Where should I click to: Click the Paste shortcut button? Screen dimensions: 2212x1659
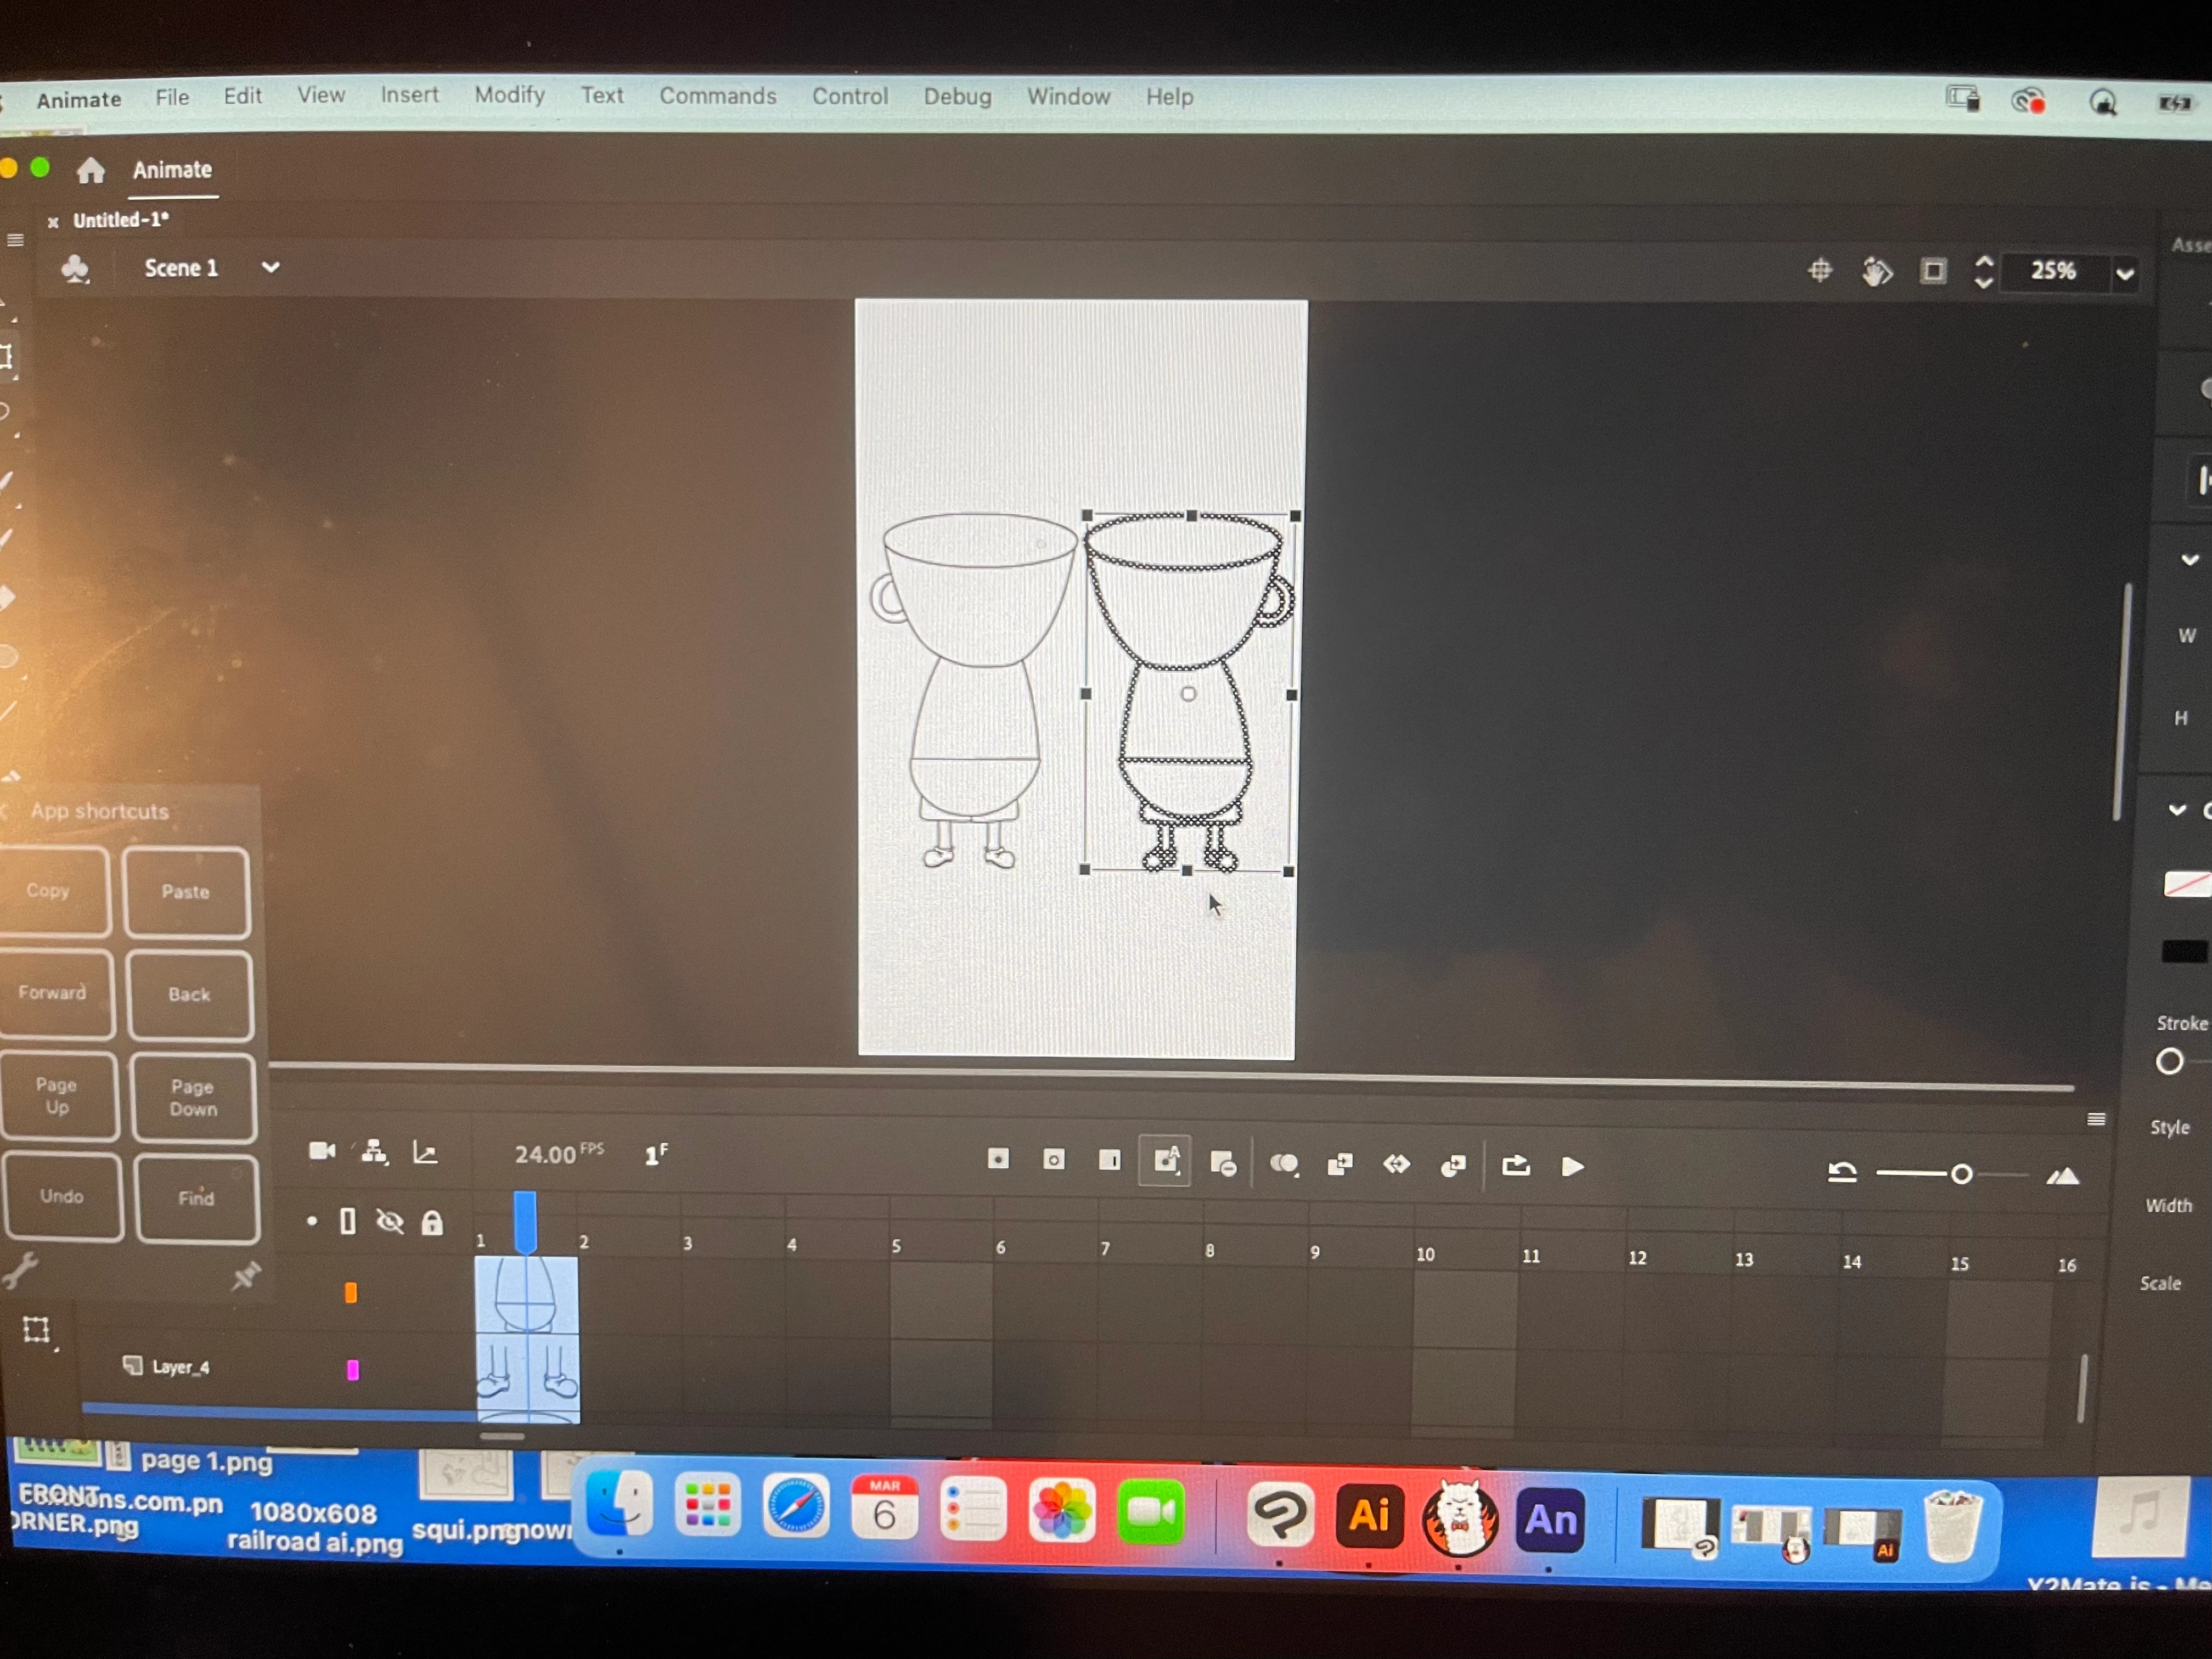186,892
